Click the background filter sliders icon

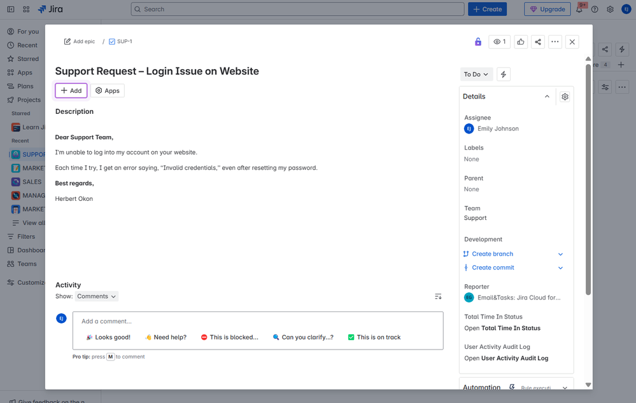(605, 87)
